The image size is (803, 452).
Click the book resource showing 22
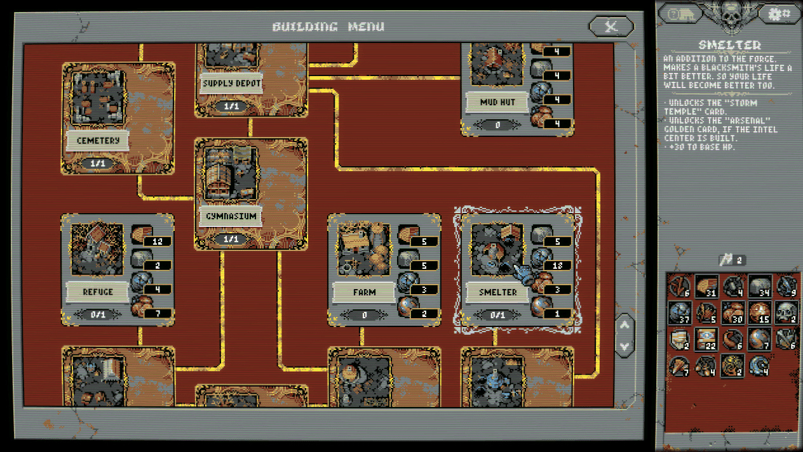[x=706, y=340]
